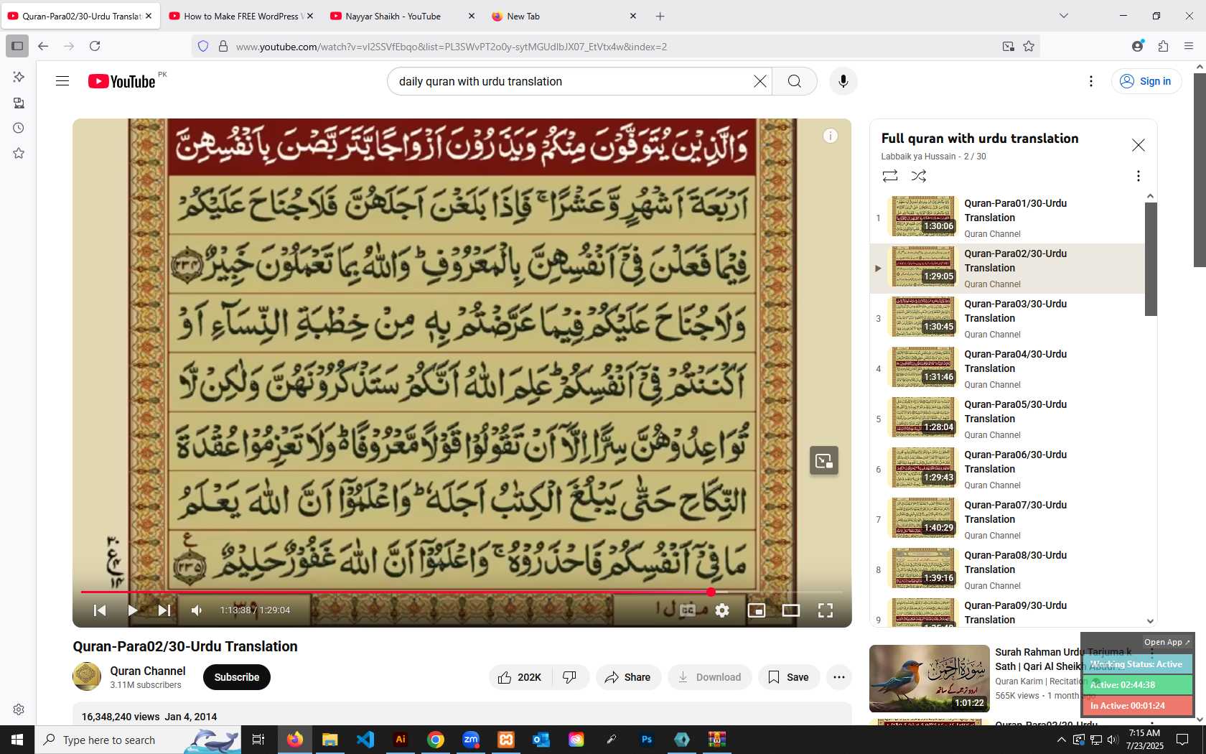Go to the YouTube home logo
The height and width of the screenshot is (754, 1206).
[122, 81]
